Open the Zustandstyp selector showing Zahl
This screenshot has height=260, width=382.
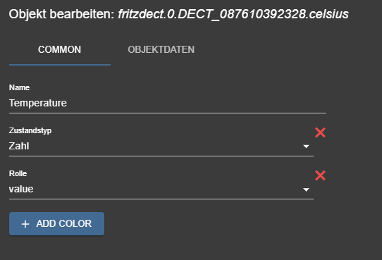click(161, 147)
